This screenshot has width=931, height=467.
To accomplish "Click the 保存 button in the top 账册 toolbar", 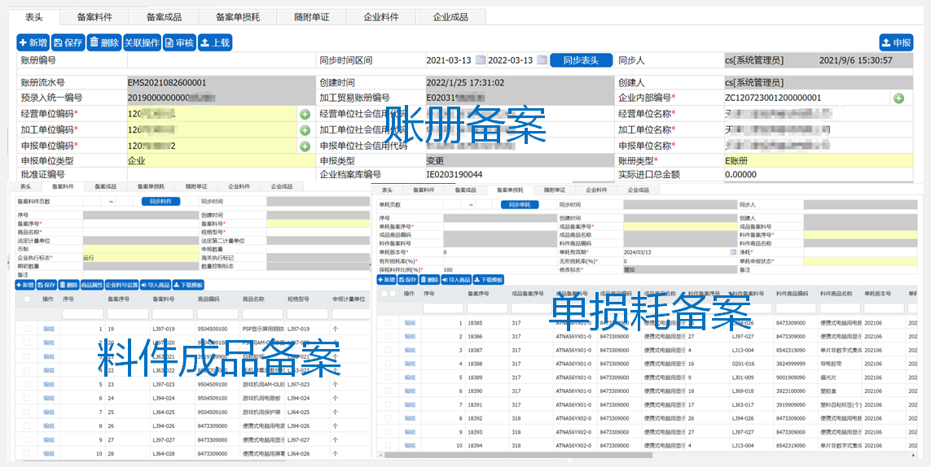I will coord(68,42).
